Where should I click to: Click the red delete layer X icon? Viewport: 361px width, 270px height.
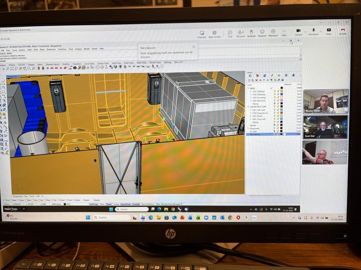(256, 80)
